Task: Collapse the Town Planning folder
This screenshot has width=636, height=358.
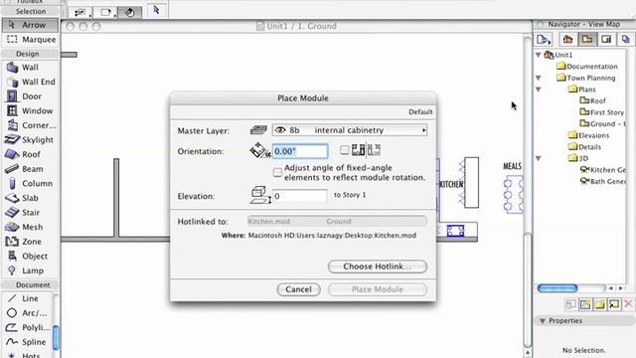Action: [539, 78]
